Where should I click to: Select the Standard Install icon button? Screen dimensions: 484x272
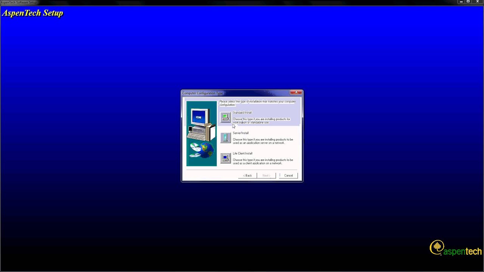225,117
